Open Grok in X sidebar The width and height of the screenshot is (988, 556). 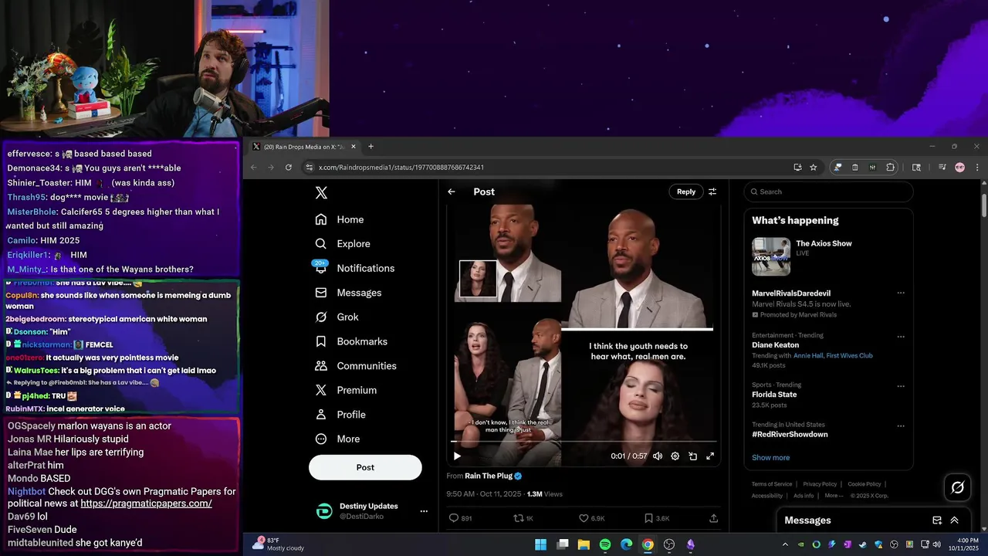tap(337, 317)
